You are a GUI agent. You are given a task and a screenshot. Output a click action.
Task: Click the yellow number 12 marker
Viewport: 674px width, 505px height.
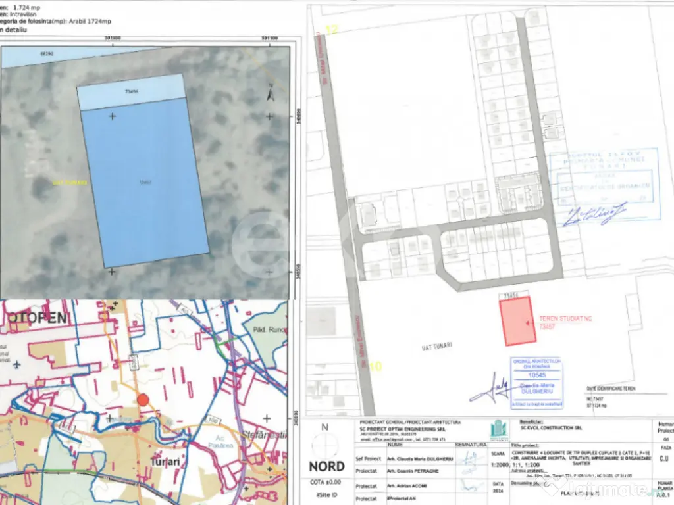330,30
